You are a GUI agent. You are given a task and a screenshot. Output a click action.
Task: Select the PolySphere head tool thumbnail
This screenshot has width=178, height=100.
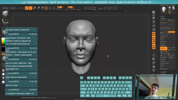click(x=164, y=9)
